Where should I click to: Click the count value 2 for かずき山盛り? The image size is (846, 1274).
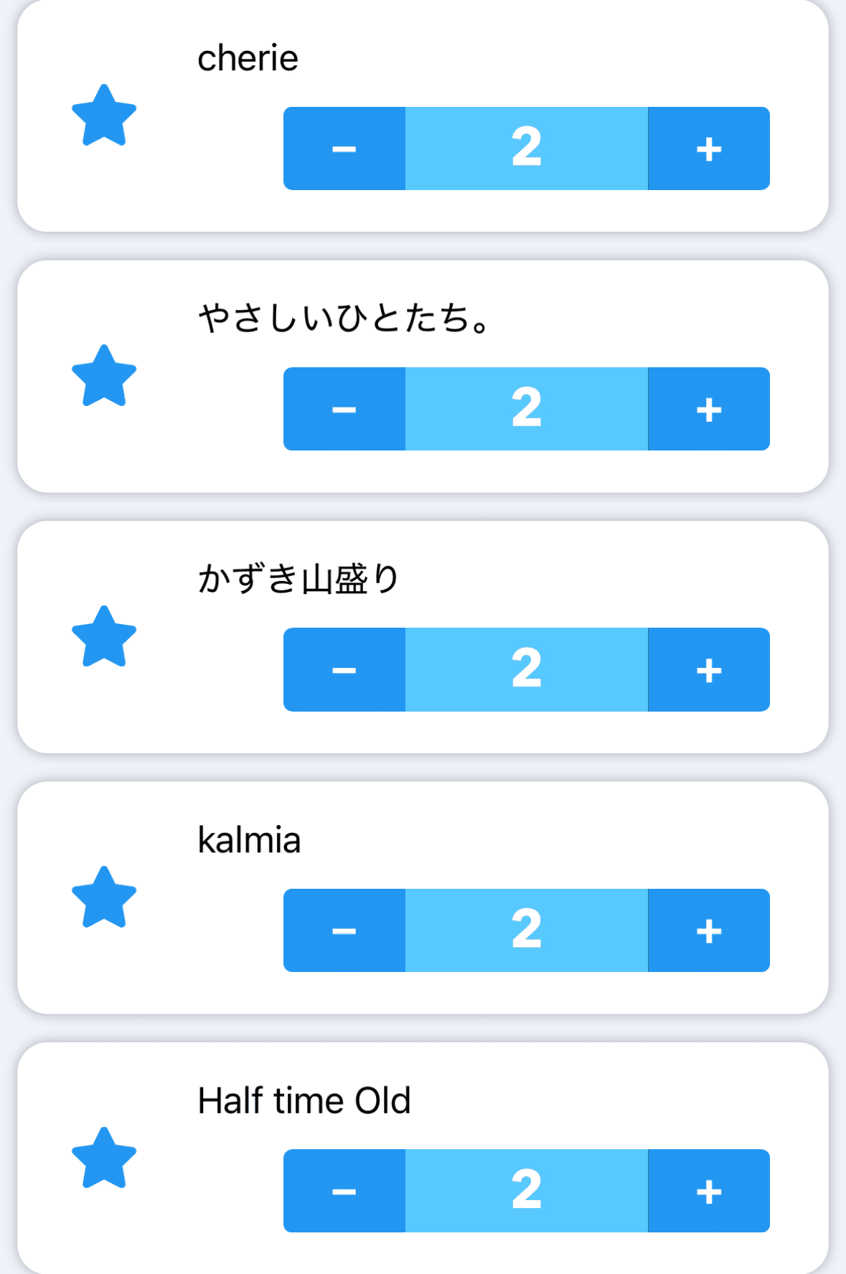(x=526, y=670)
